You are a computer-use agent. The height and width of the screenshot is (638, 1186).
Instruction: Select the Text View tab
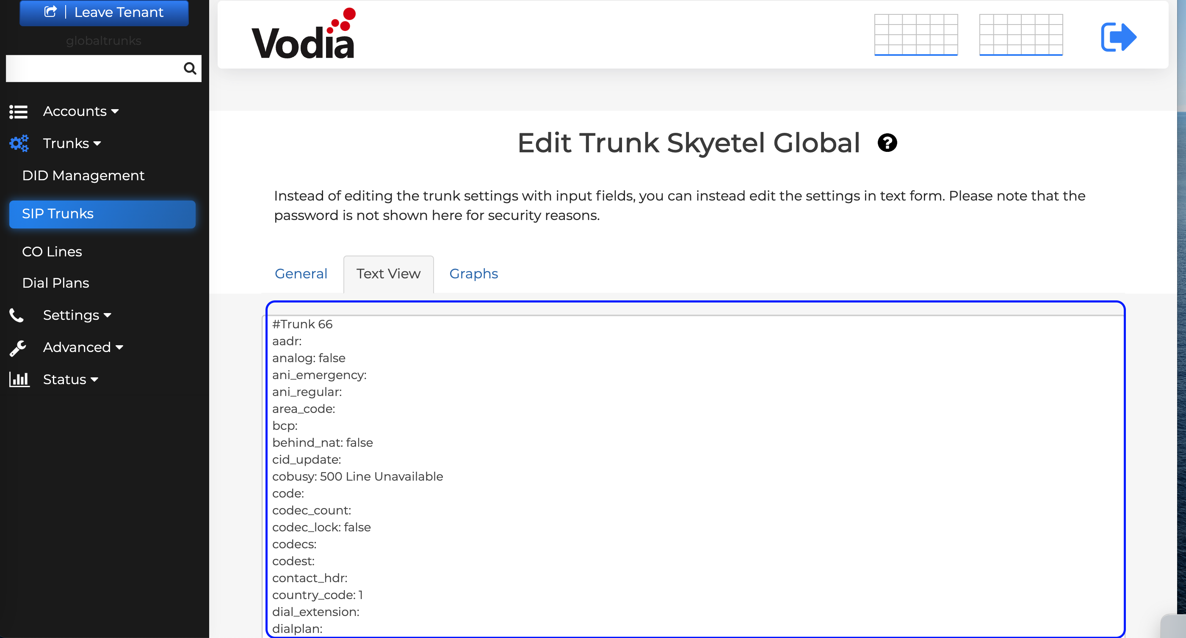389,274
